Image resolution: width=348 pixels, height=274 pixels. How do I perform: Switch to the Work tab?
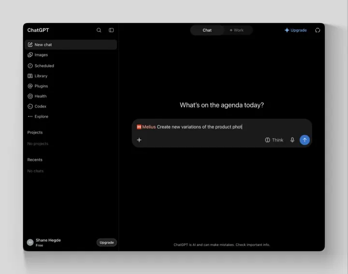(x=236, y=30)
